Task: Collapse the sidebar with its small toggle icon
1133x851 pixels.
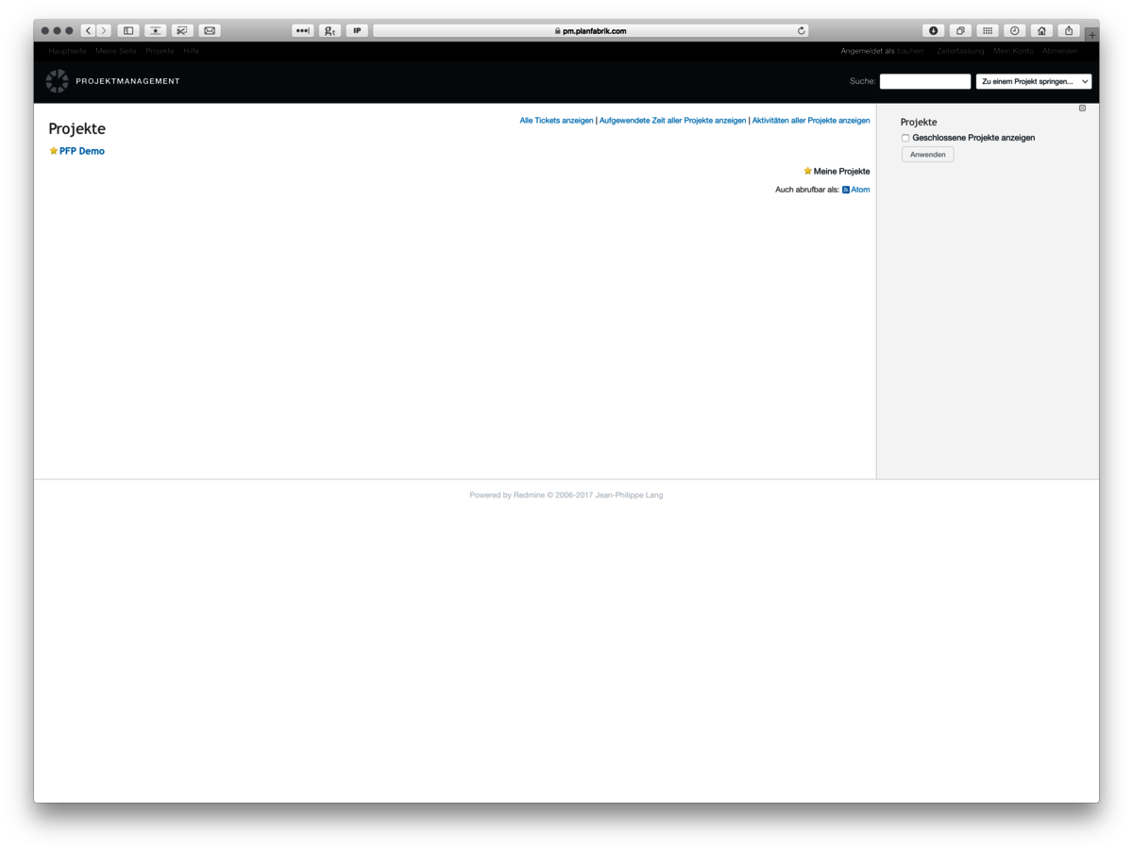Action: 1082,108
